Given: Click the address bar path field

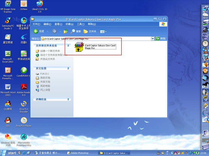Looking at the screenshot, I should (96, 39).
